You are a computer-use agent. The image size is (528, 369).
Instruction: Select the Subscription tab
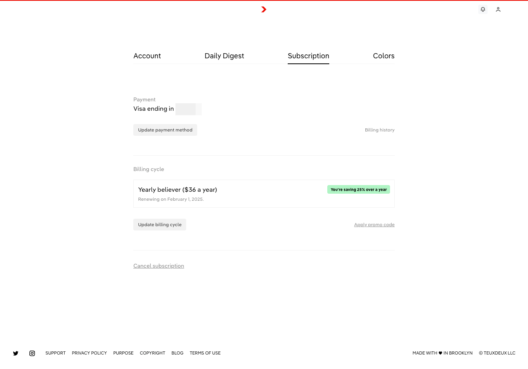click(308, 56)
